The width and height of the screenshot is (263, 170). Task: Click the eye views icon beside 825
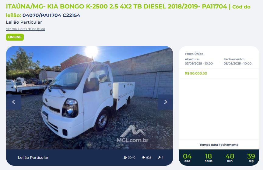(143, 158)
